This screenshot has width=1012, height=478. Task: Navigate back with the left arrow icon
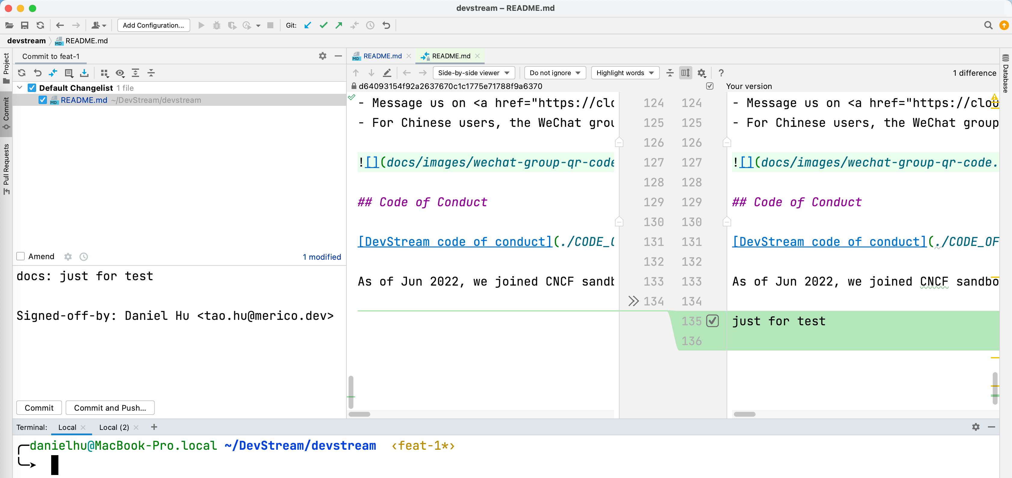pos(60,26)
